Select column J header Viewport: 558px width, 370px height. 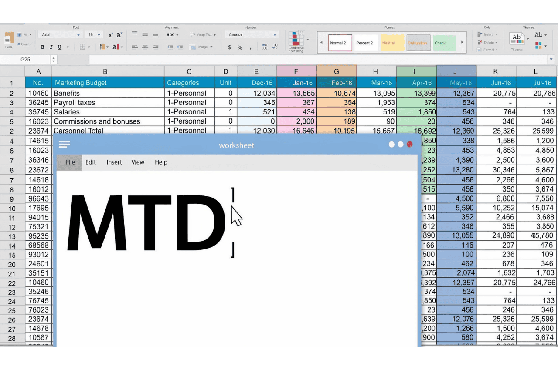click(456, 71)
